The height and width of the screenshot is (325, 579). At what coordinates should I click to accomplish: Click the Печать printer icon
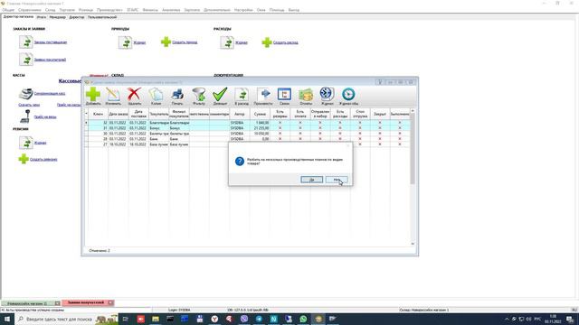tap(177, 95)
